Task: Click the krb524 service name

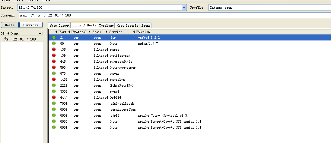Action: pyautogui.click(x=116, y=97)
